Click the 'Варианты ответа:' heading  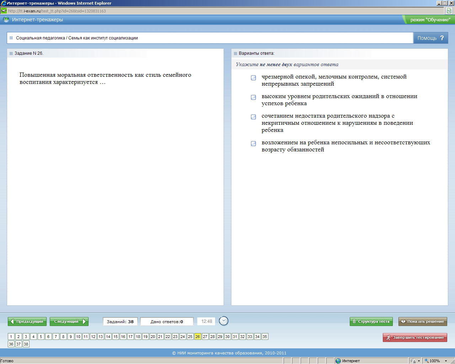click(256, 53)
